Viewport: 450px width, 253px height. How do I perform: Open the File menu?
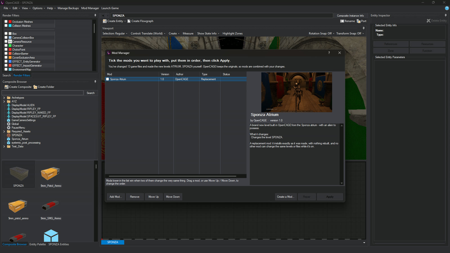pos(7,8)
